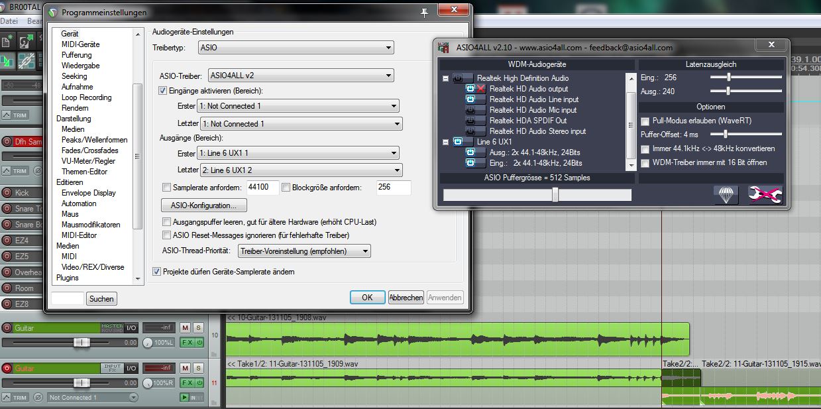Image resolution: width=821 pixels, height=409 pixels.
Task: Mute track 11 Guitar
Action: 184,368
